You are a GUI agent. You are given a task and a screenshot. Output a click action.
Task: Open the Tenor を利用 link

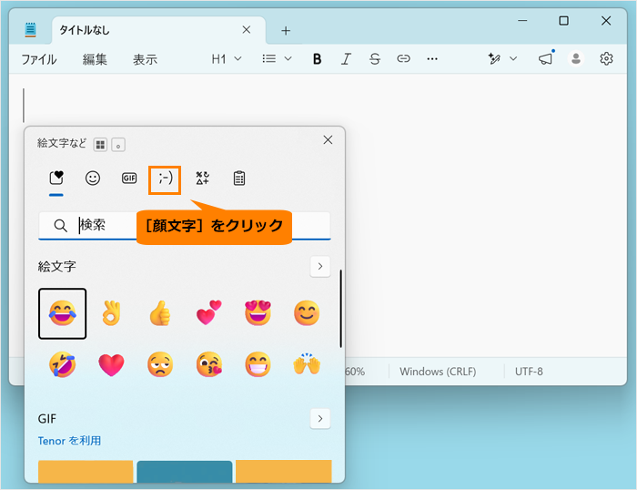(x=69, y=441)
